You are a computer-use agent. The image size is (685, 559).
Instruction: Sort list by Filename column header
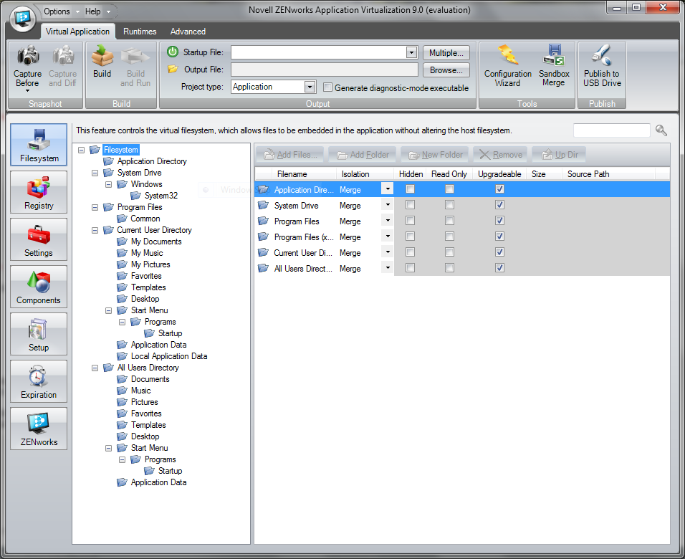click(x=304, y=174)
